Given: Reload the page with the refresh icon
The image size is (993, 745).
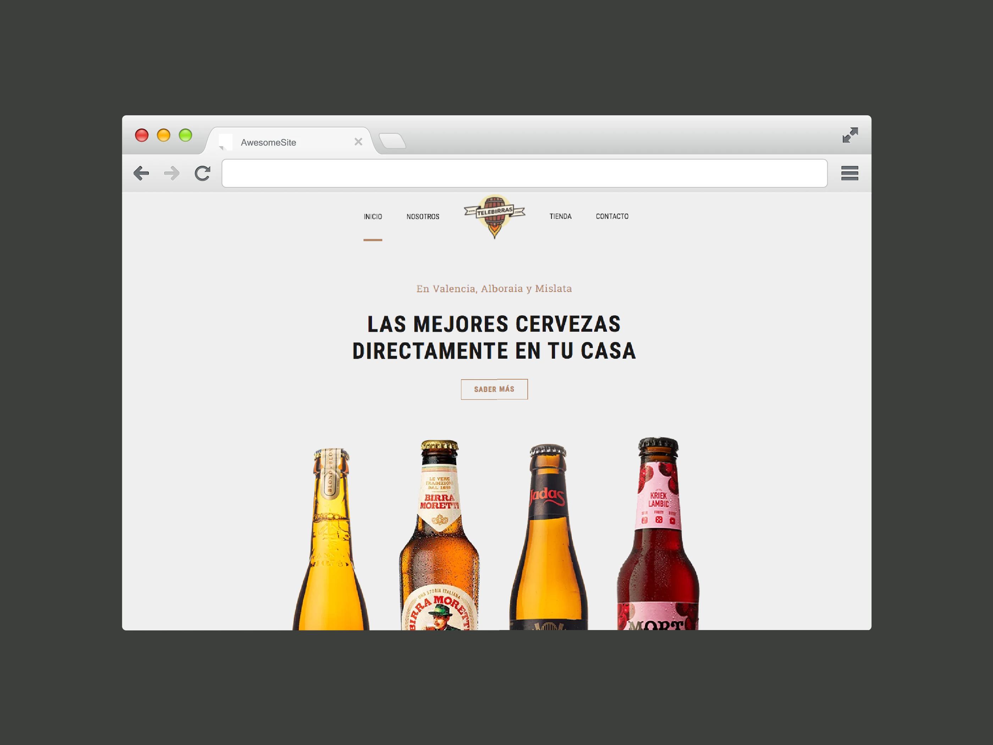Looking at the screenshot, I should click(x=203, y=173).
